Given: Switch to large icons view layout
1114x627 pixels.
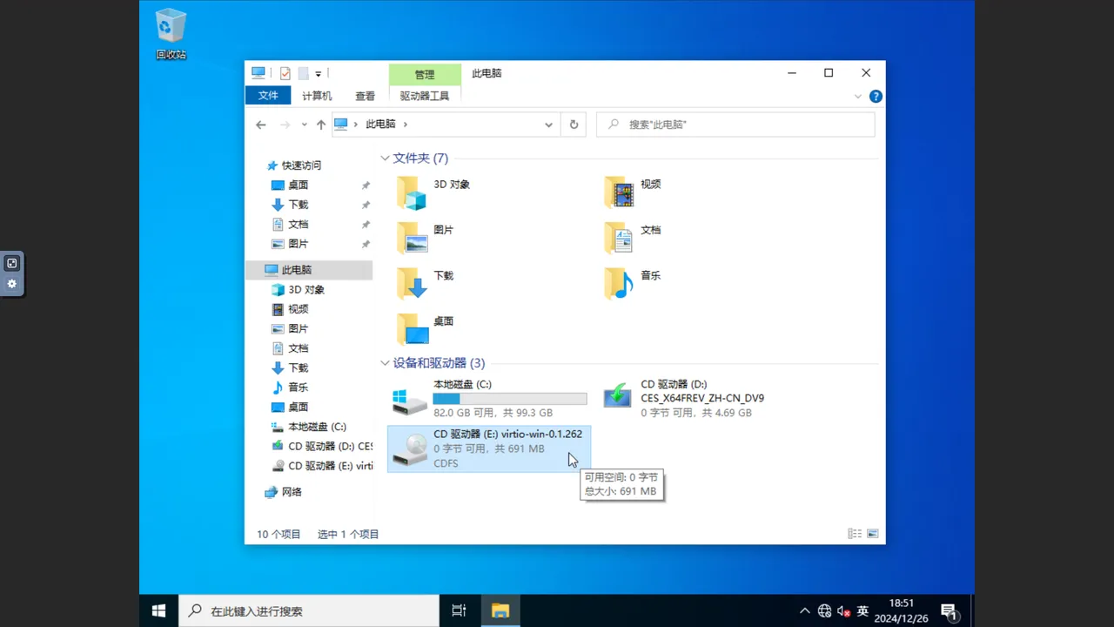Looking at the screenshot, I should pyautogui.click(x=872, y=534).
